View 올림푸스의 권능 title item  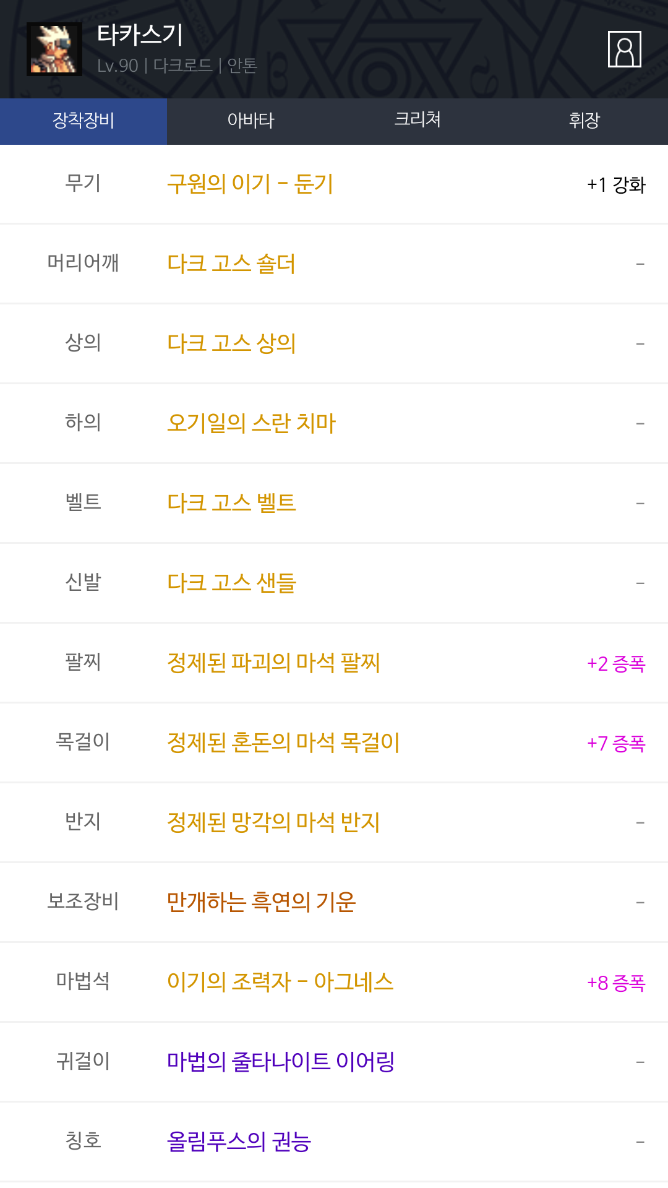click(x=239, y=1142)
